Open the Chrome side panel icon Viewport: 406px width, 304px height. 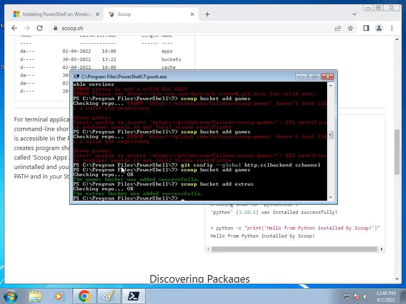click(366, 28)
